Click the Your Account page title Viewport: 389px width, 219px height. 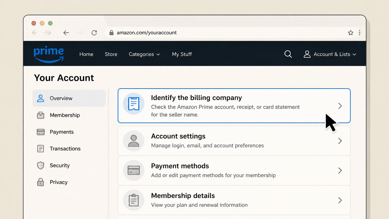tap(64, 78)
